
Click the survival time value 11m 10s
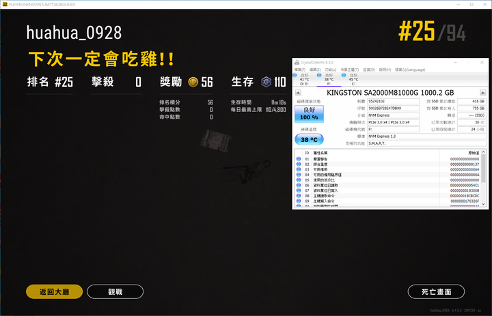point(279,102)
